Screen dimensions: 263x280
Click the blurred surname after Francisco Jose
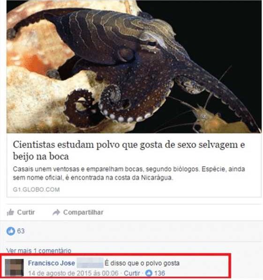tap(90, 263)
